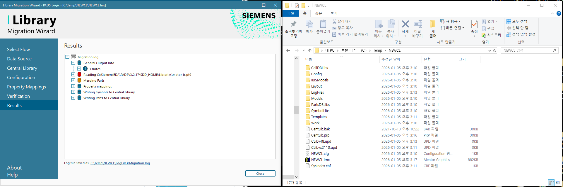Click the Properties (속성) checkmark icon
This screenshot has height=187, width=563.
[474, 24]
